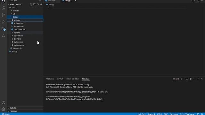Viewport: 205px width, 115px height.
Task: Change CRLF end of line sequence
Action: click(x=166, y=114)
